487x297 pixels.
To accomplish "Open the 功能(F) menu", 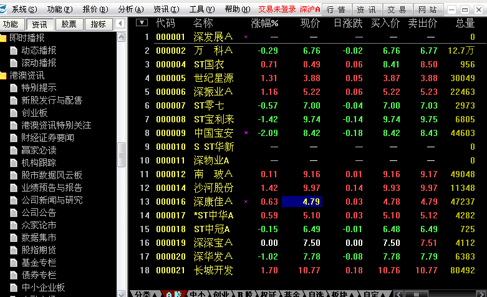I will point(60,9).
